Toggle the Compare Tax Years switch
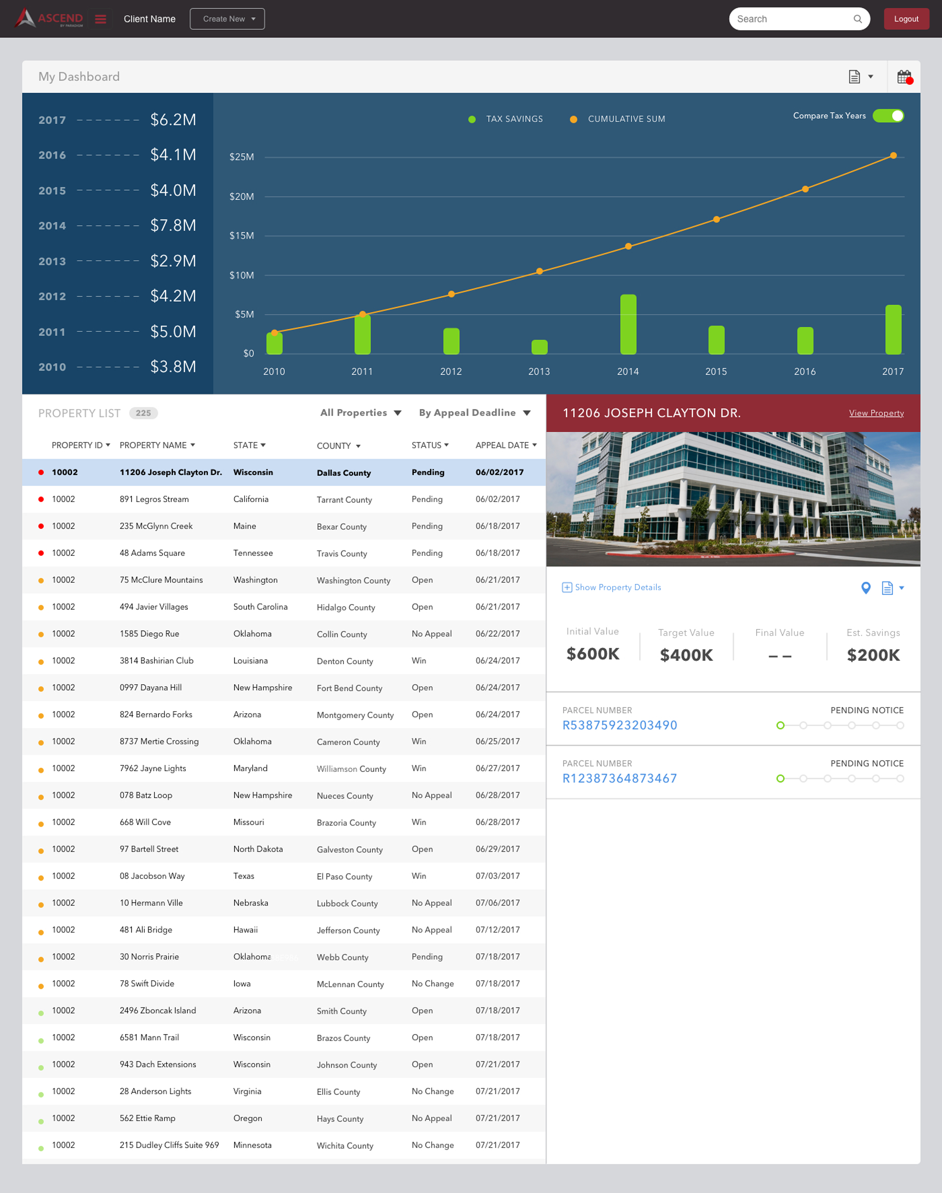Screen dimensions: 942x1193 (888, 116)
